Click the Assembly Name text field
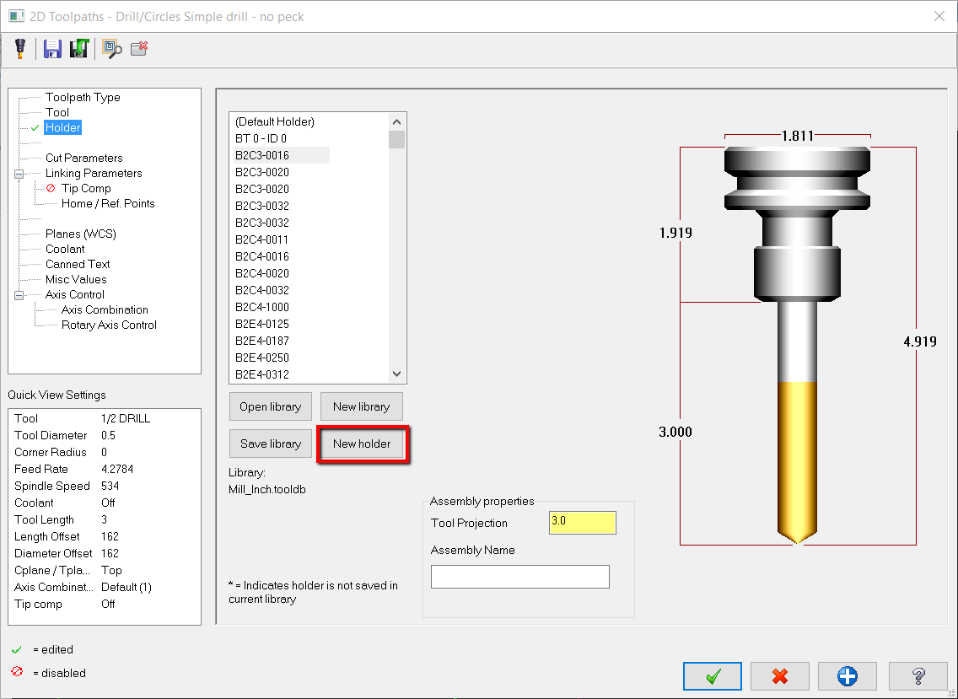Image resolution: width=958 pixels, height=699 pixels. tap(520, 577)
